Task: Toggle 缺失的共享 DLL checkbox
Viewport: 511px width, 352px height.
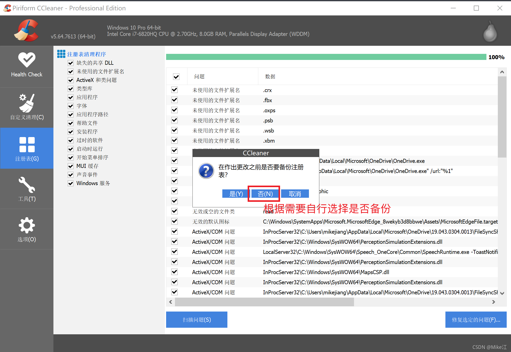Action: point(71,62)
